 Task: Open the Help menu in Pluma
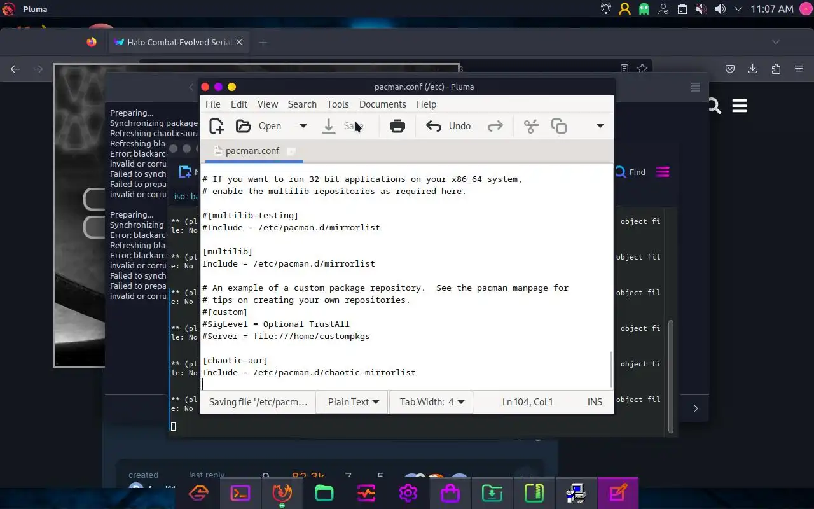[427, 104]
